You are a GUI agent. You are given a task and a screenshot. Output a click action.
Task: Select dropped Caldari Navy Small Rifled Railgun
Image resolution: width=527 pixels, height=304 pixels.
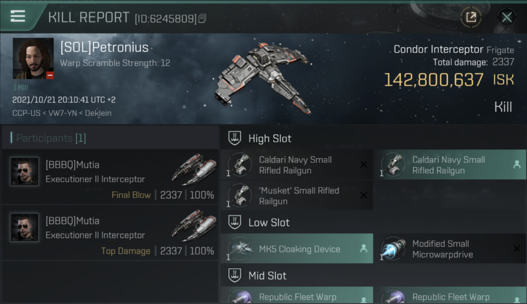450,165
